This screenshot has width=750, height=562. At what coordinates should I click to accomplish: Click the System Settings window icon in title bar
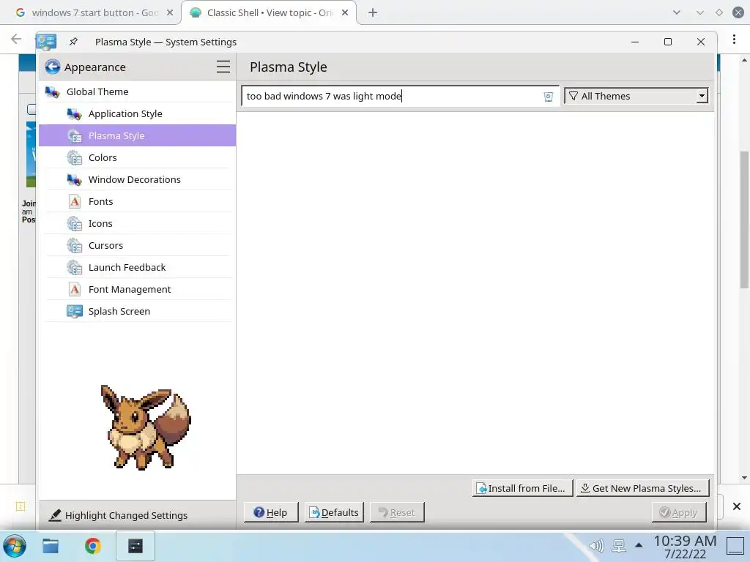pyautogui.click(x=46, y=42)
